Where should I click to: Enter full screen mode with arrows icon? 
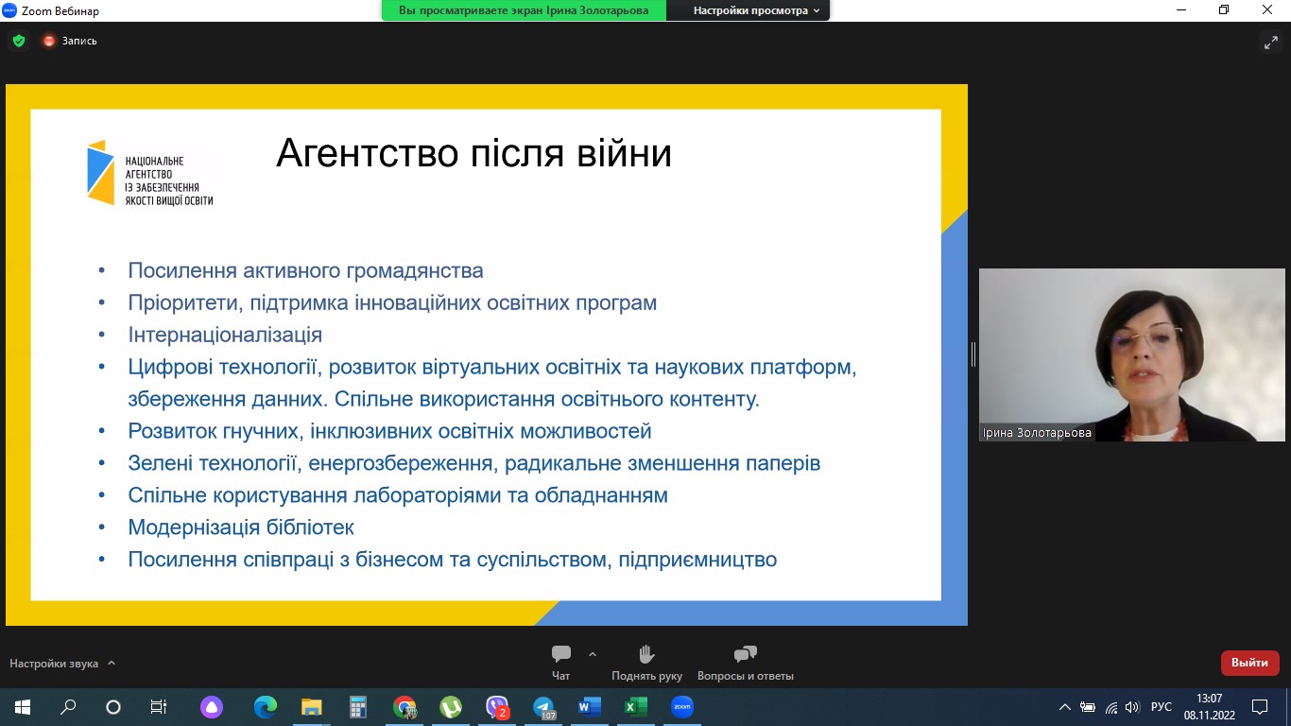click(1270, 42)
